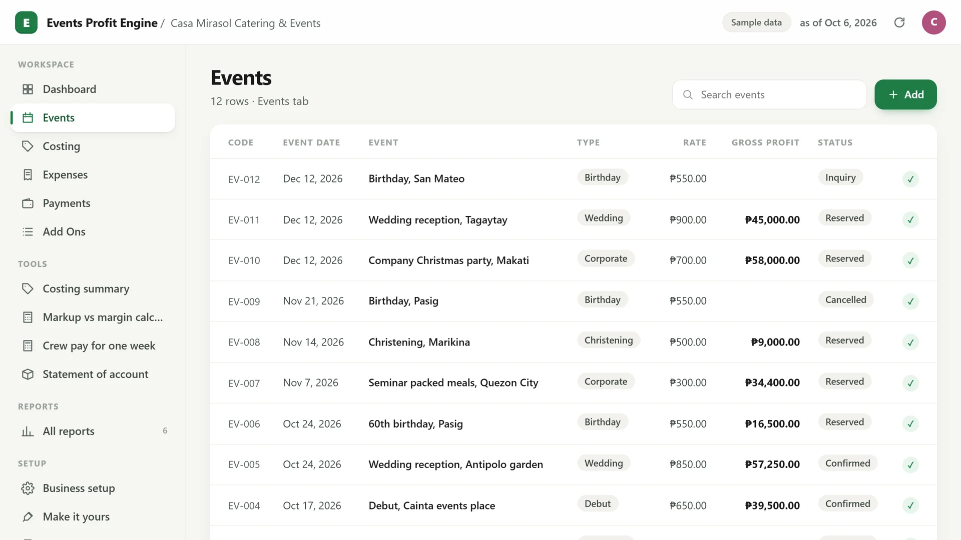Click the Confirmed status on EV-005
The height and width of the screenshot is (540, 961).
click(x=848, y=463)
